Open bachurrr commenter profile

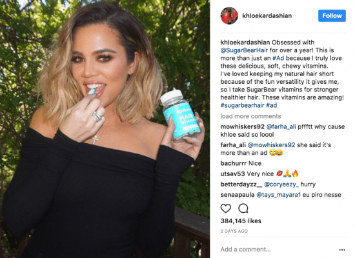(234, 163)
